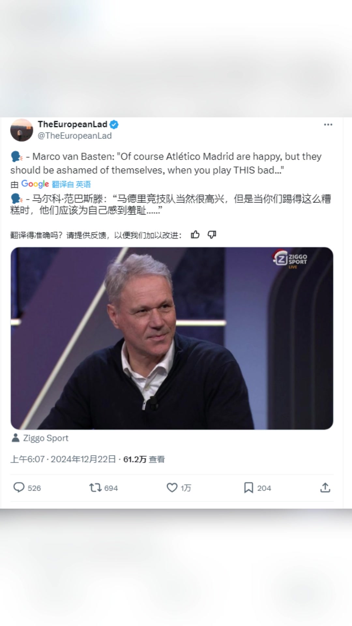Click the Google translation logo
The width and height of the screenshot is (352, 626).
(x=35, y=184)
